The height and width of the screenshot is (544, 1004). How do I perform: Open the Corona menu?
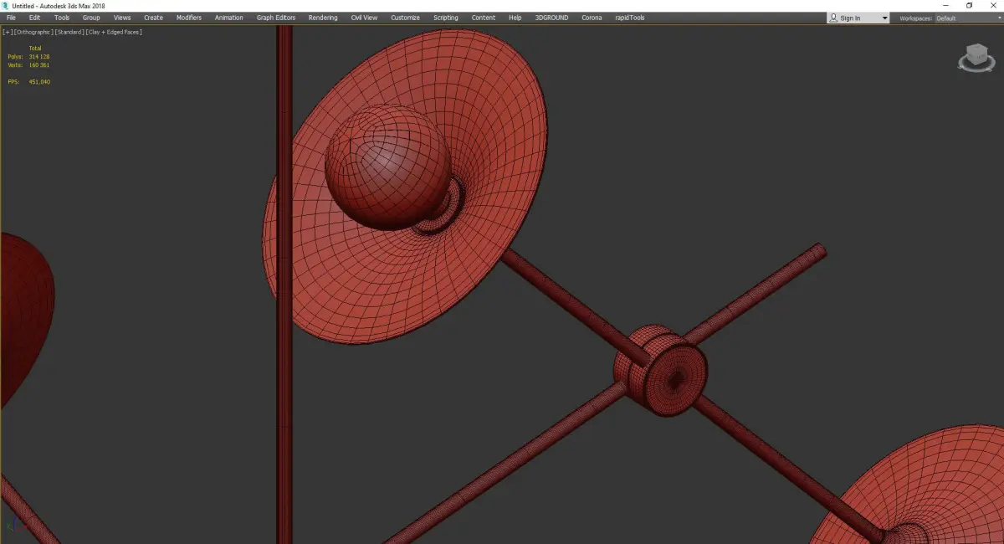point(592,18)
